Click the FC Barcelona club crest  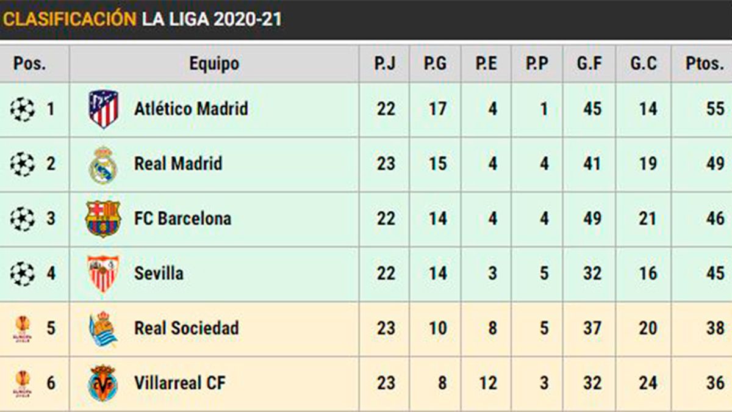point(102,219)
